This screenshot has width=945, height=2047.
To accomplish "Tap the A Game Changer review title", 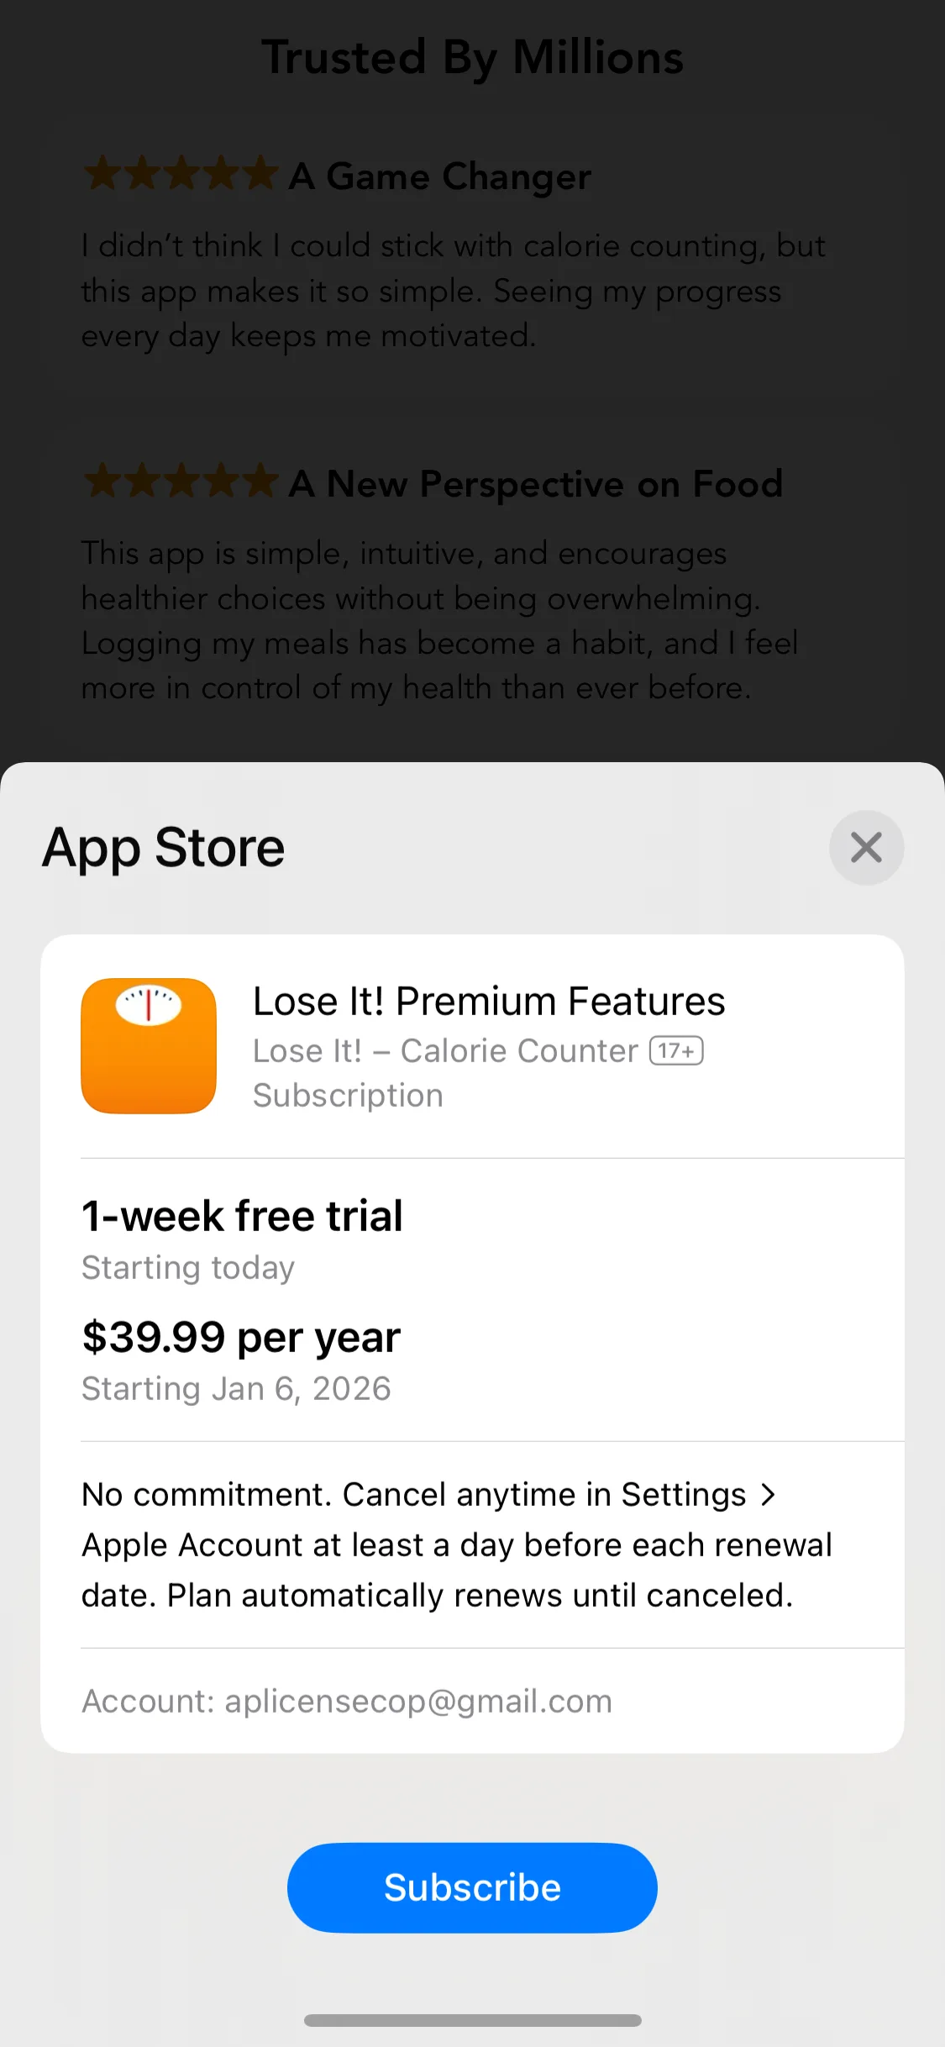I will click(x=440, y=176).
